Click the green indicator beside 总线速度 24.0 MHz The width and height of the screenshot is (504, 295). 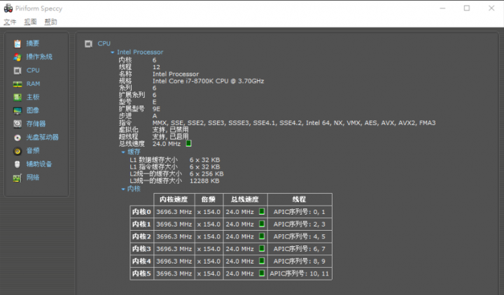click(189, 143)
